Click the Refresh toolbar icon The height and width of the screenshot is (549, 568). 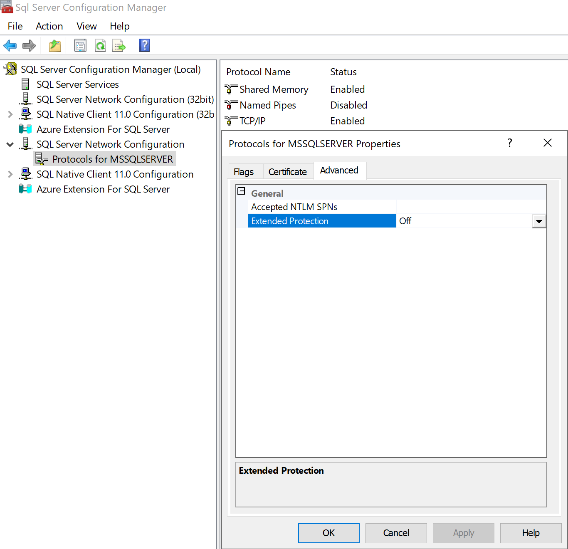point(100,45)
